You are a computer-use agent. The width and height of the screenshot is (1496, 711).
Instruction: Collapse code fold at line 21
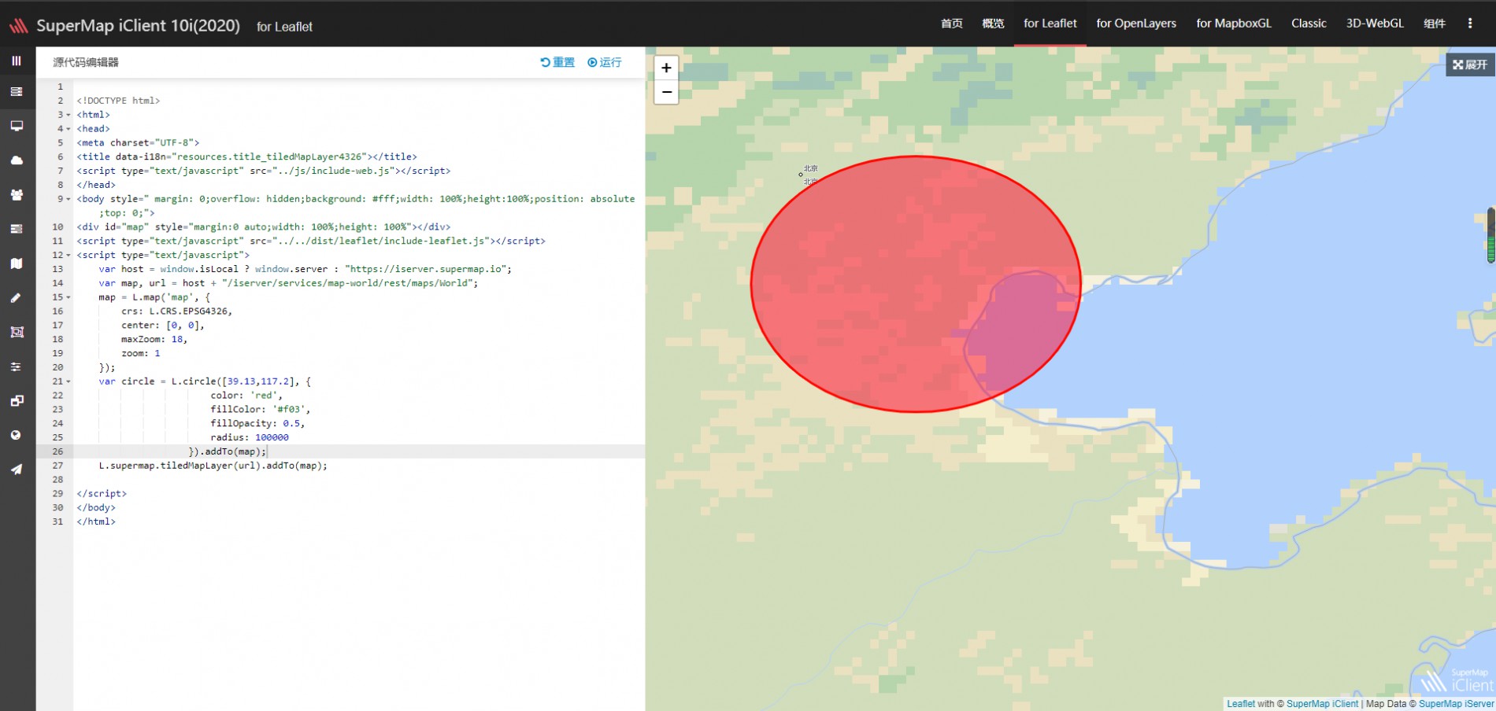(x=69, y=381)
